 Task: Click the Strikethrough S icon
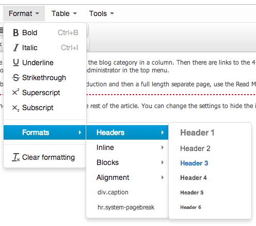16,78
